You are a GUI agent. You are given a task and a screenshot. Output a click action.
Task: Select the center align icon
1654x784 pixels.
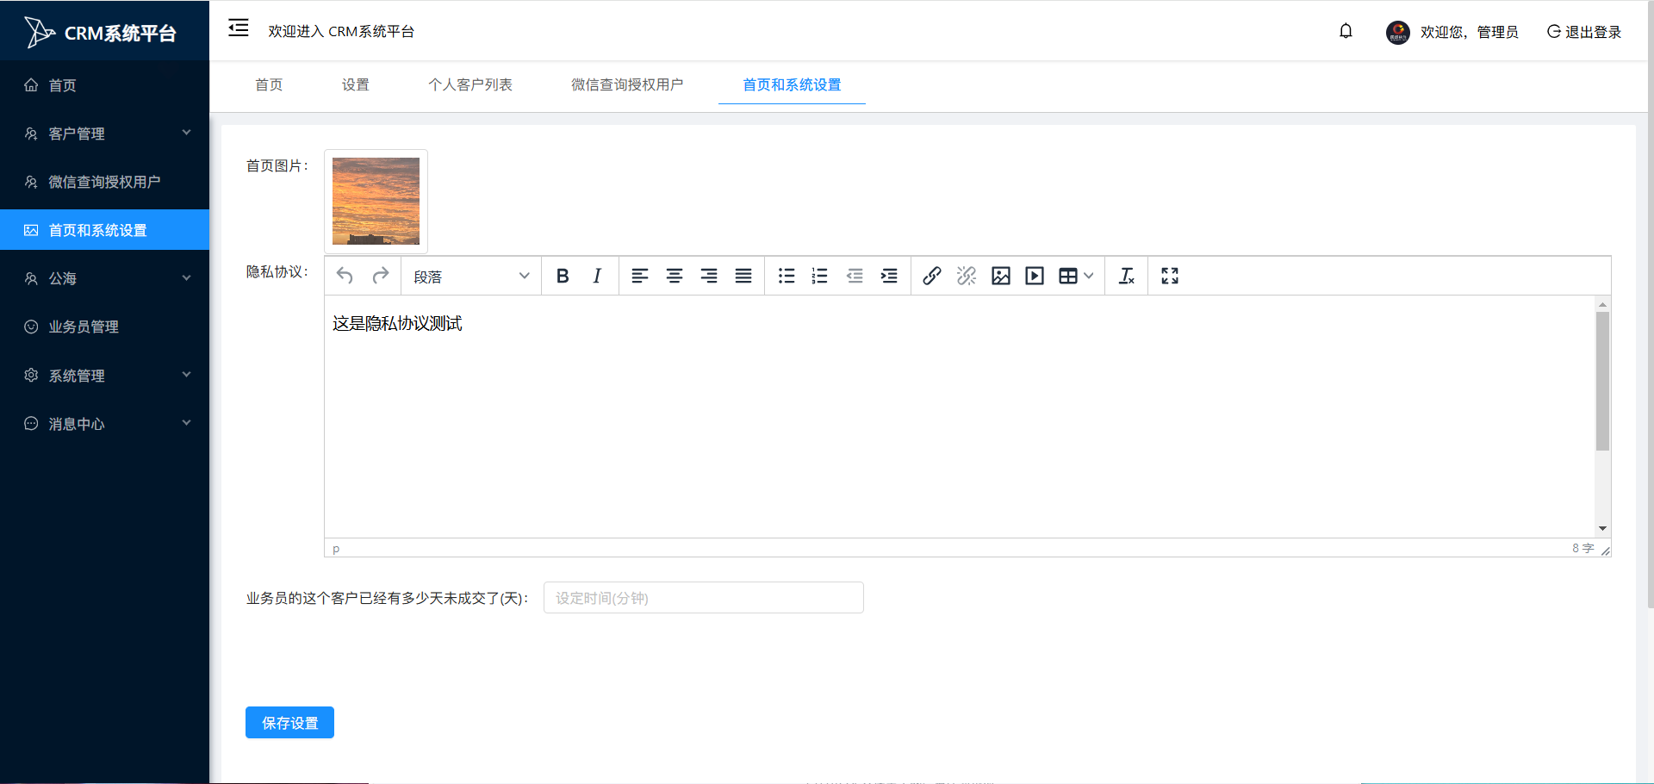click(674, 276)
